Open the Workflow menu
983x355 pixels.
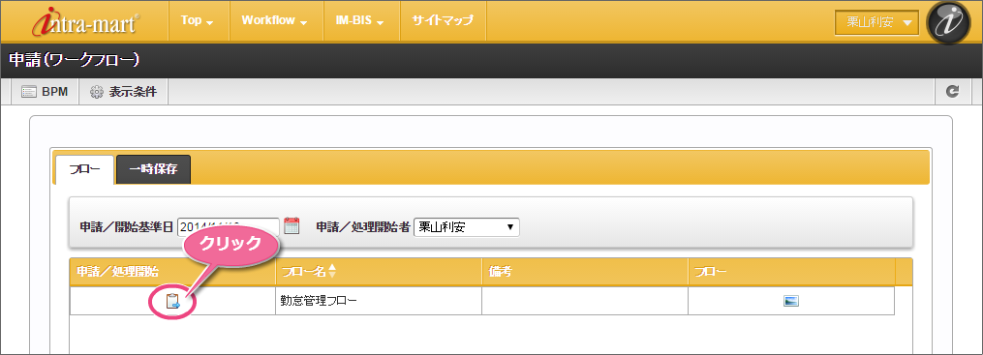(274, 20)
